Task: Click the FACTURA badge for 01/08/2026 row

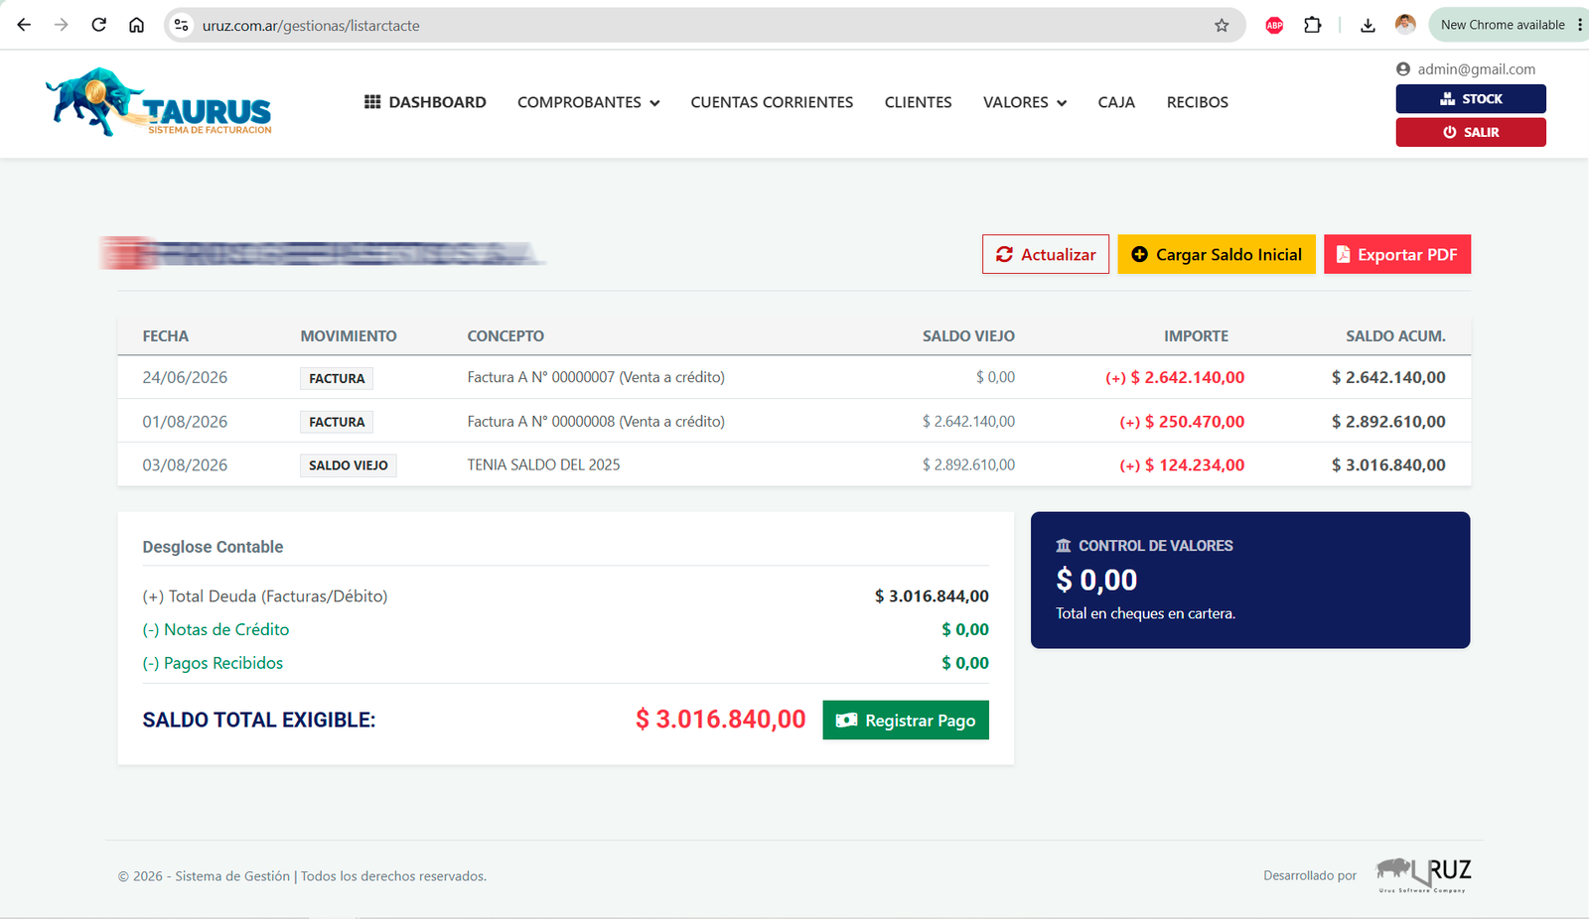Action: point(337,422)
